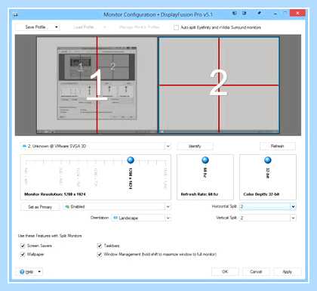This screenshot has width=317, height=291.
Task: Click the Cancel button
Action: [256, 271]
